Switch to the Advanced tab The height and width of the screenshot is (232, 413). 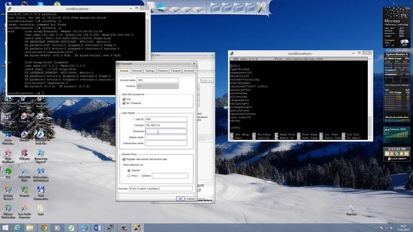point(188,71)
